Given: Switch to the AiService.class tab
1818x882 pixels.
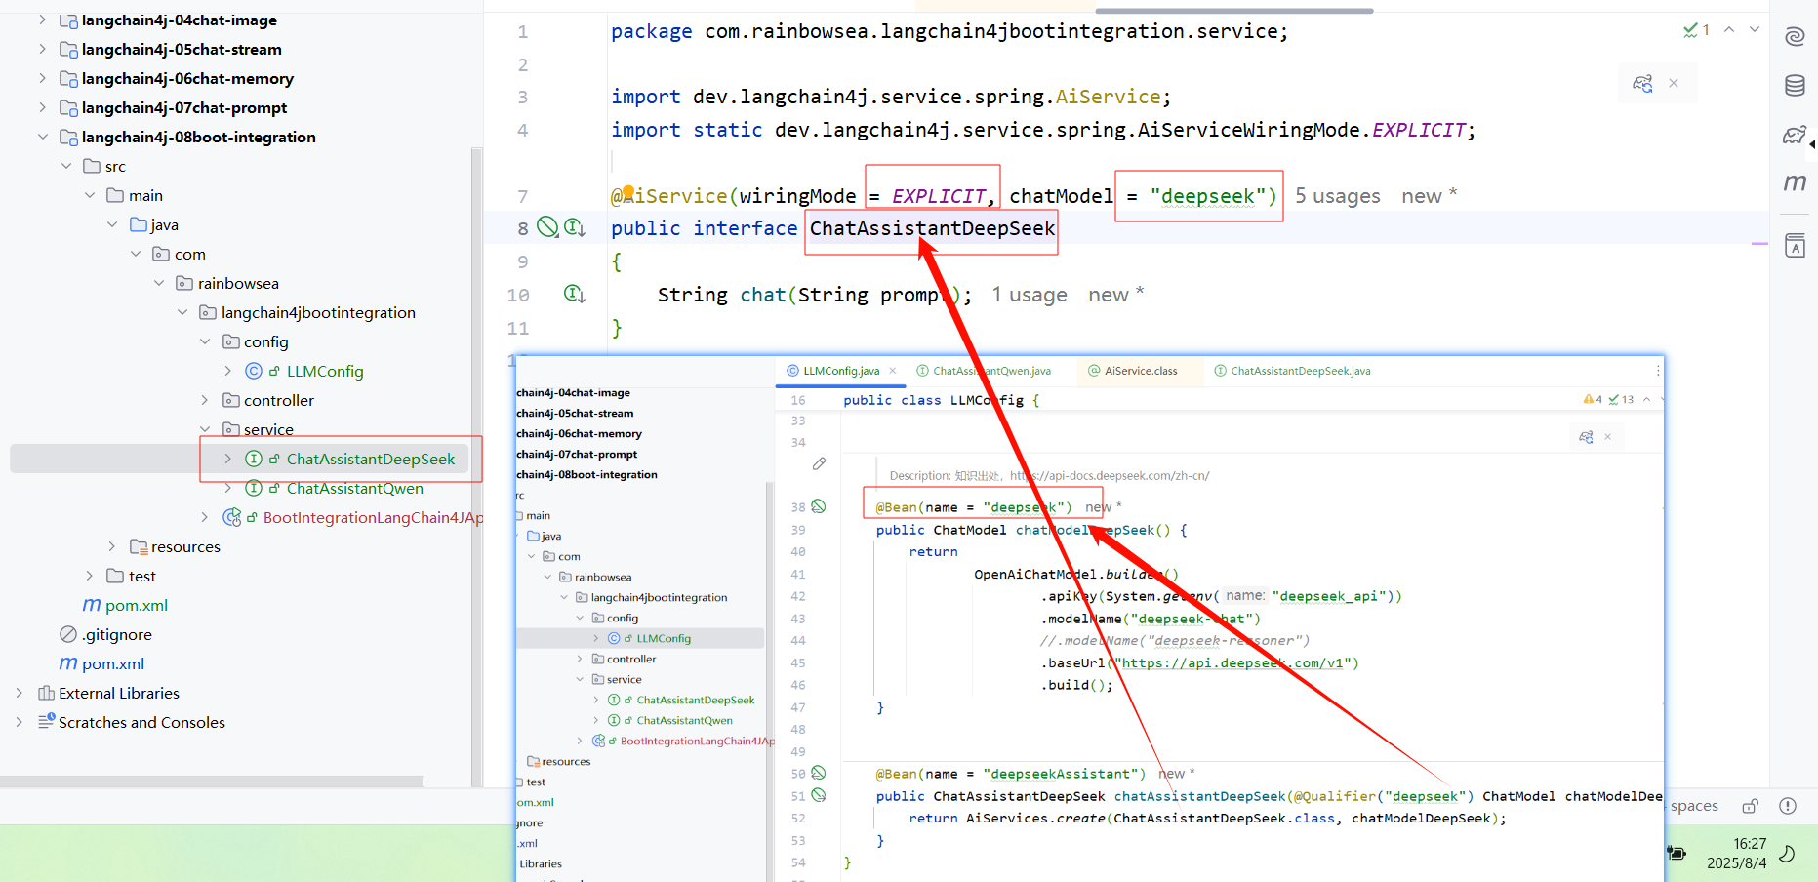Looking at the screenshot, I should 1138,371.
